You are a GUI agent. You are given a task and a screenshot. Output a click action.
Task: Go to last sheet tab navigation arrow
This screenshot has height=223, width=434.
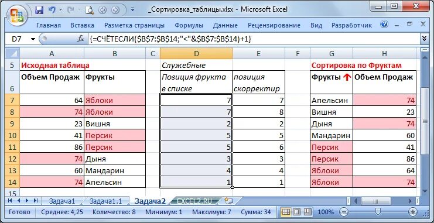click(36, 201)
